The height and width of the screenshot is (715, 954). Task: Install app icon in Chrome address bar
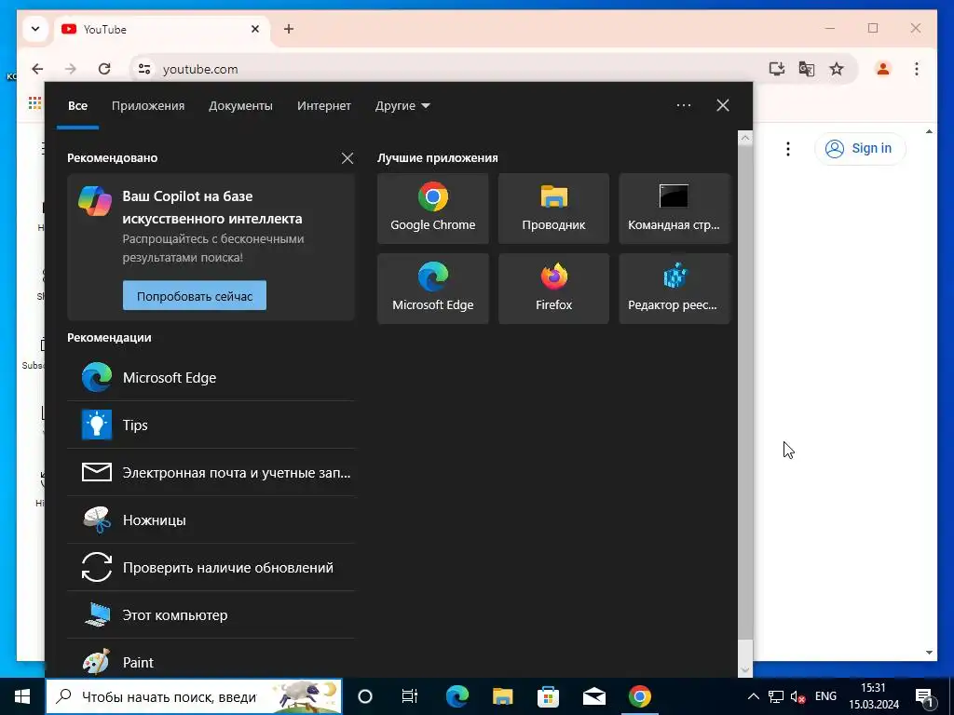(777, 69)
